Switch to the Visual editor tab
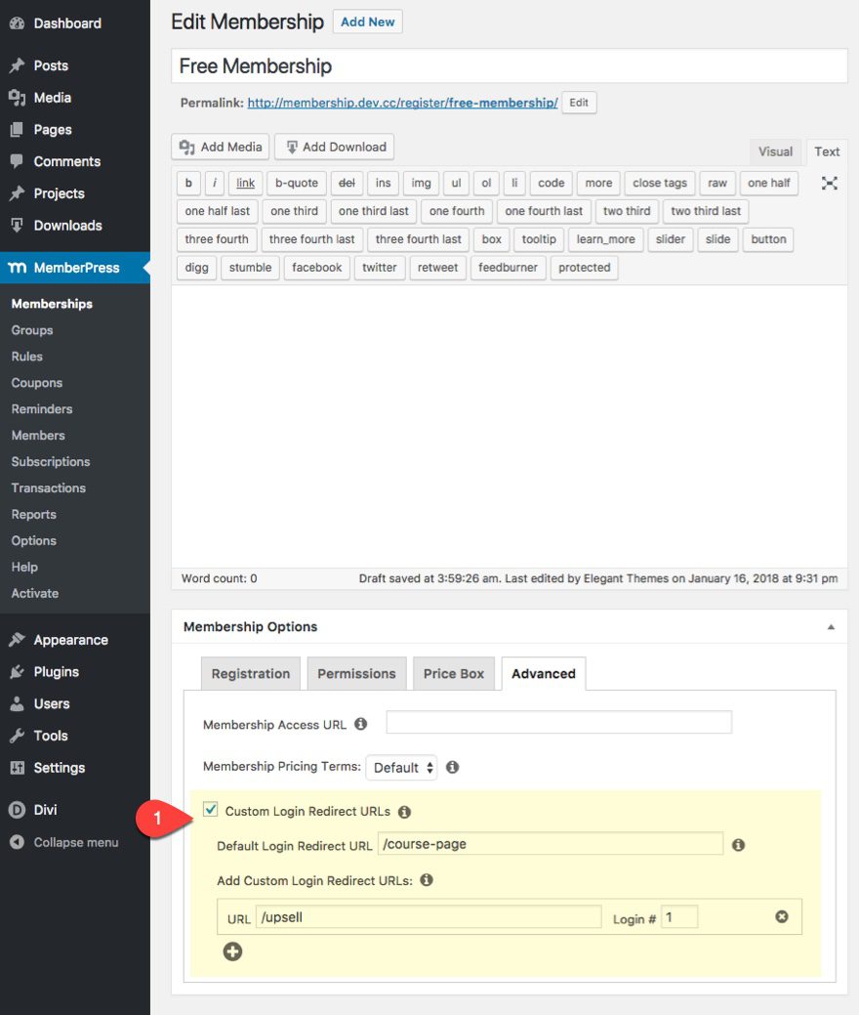This screenshot has height=1015, width=859. pyautogui.click(x=774, y=151)
